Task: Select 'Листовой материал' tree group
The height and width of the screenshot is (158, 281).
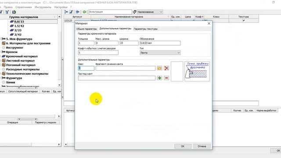Action: [20, 61]
